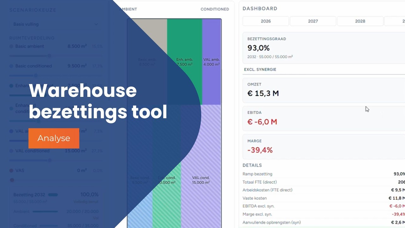Viewport: 405px width, 228px height.
Task: Open the Bezettingsgraad 93,0% card
Action: click(x=324, y=48)
